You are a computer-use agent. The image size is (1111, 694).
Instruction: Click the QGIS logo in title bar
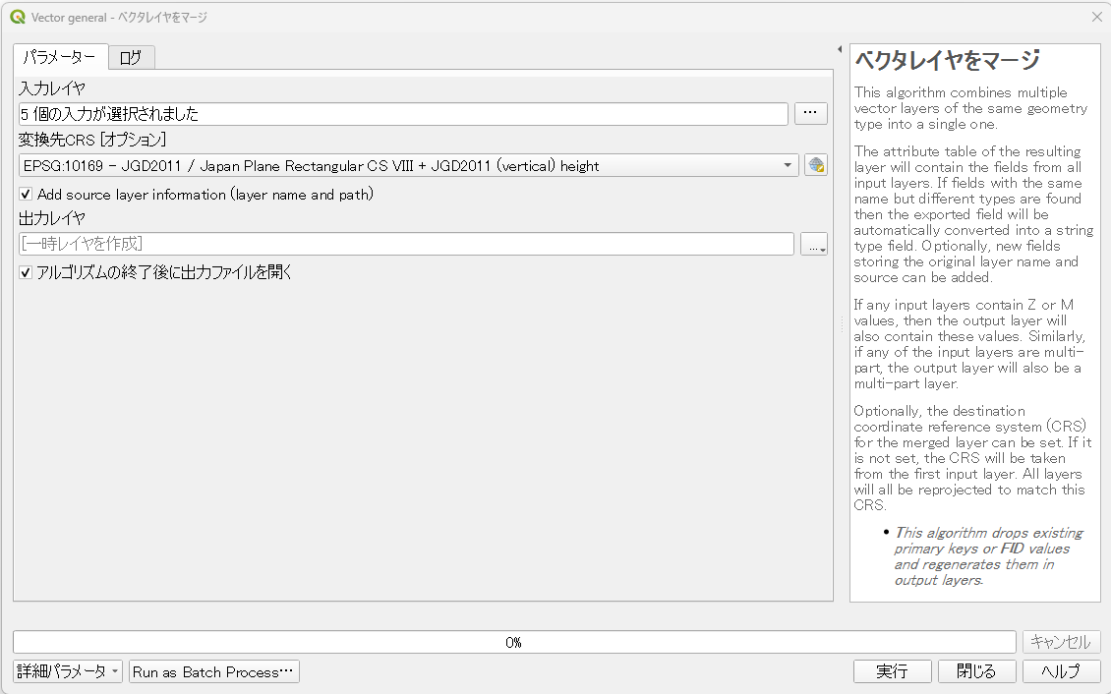pos(18,17)
